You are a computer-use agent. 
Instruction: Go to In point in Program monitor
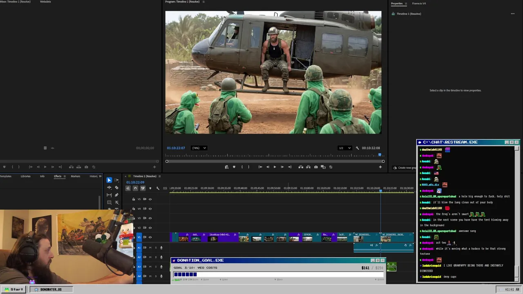pos(260,167)
